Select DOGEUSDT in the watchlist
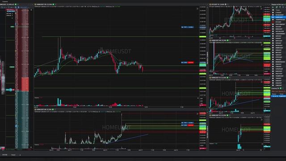Image resolution: width=286 pixels, height=161 pixels. pos(279,29)
